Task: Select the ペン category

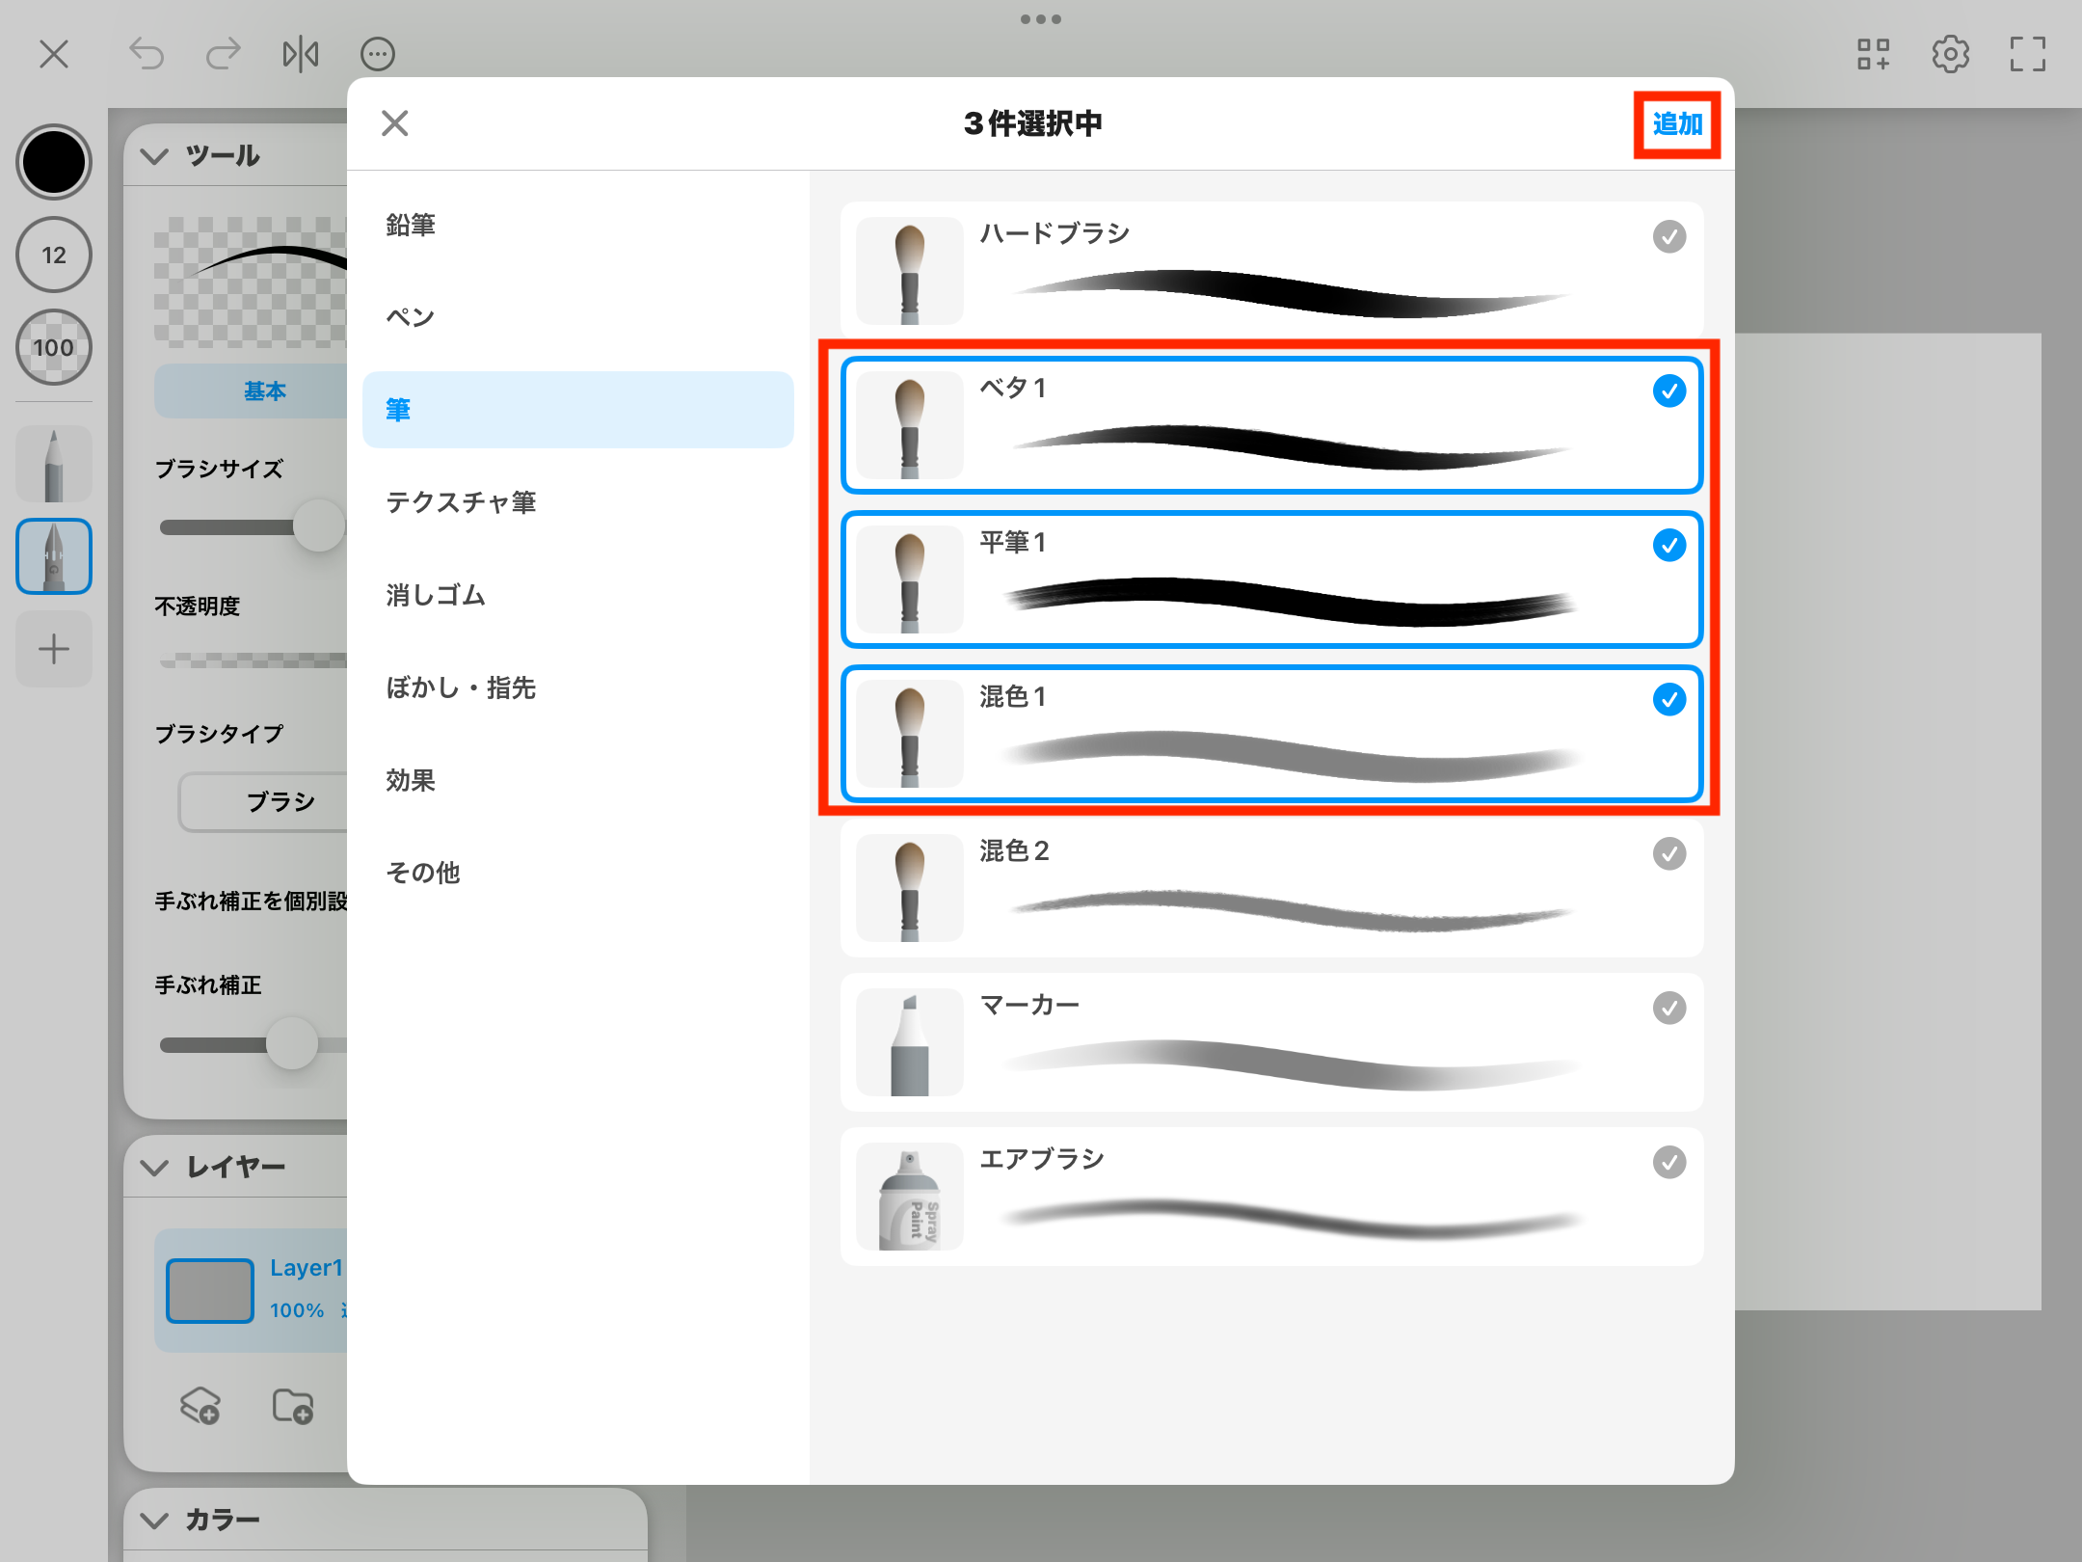Action: pyautogui.click(x=578, y=317)
